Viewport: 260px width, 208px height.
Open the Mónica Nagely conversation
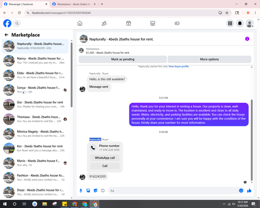coord(35,134)
